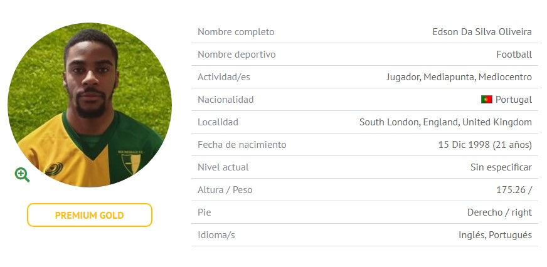Click South London, England, United Kingdom
This screenshot has height=267, width=547.
tap(445, 122)
